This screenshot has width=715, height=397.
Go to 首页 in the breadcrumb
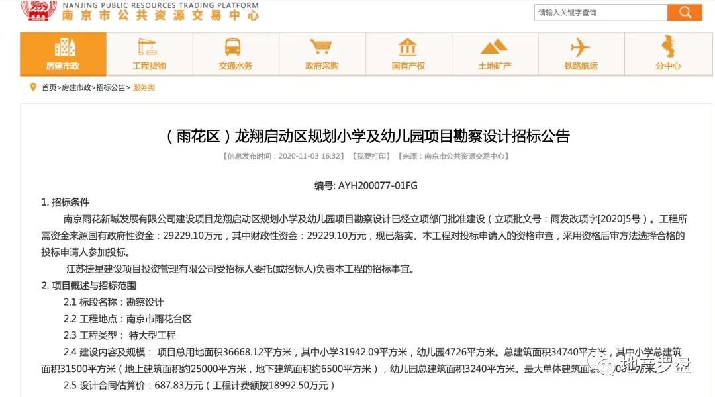[49, 87]
